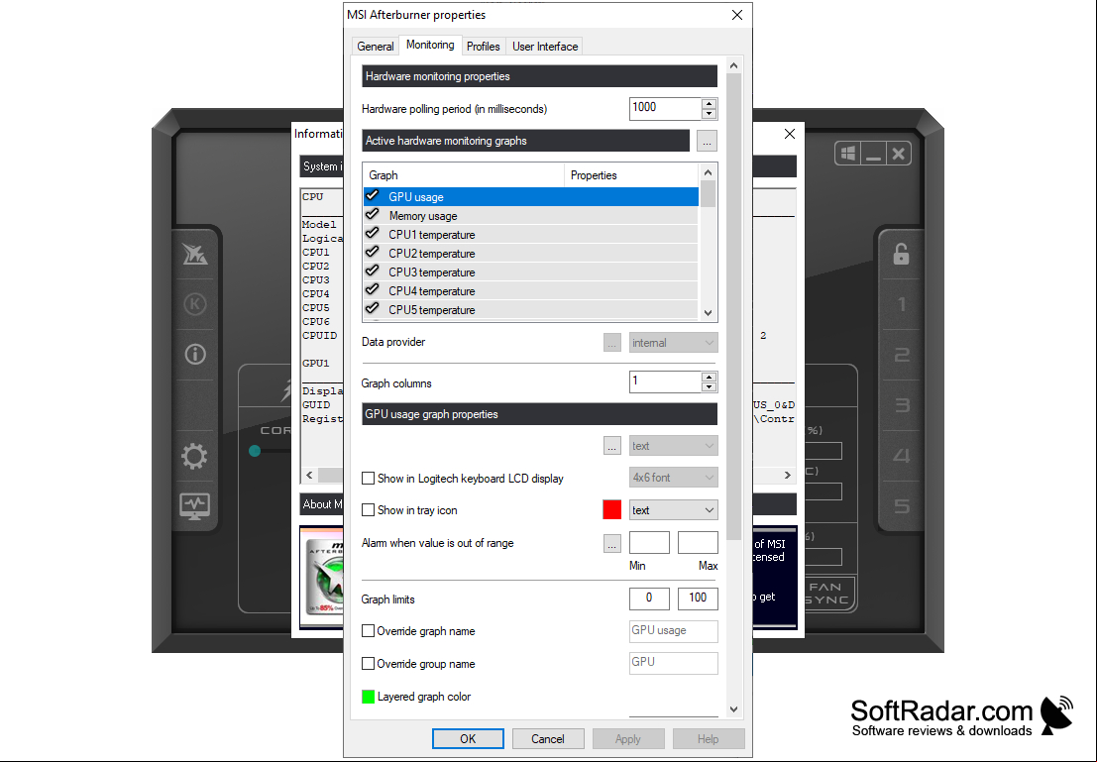Click the hardware polling period input field
Image resolution: width=1097 pixels, height=762 pixels.
(665, 108)
